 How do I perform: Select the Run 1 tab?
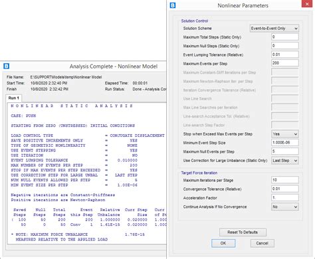[x=13, y=98]
